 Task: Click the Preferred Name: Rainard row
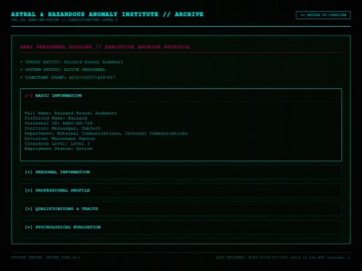pos(56,118)
